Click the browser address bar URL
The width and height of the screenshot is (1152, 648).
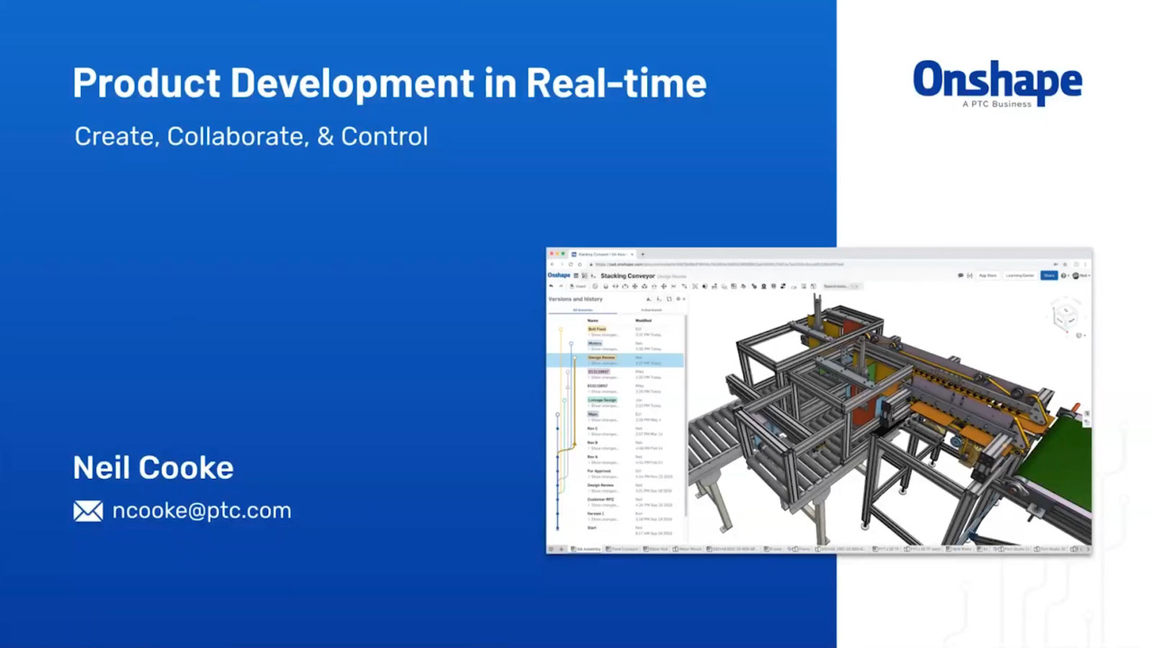point(720,265)
